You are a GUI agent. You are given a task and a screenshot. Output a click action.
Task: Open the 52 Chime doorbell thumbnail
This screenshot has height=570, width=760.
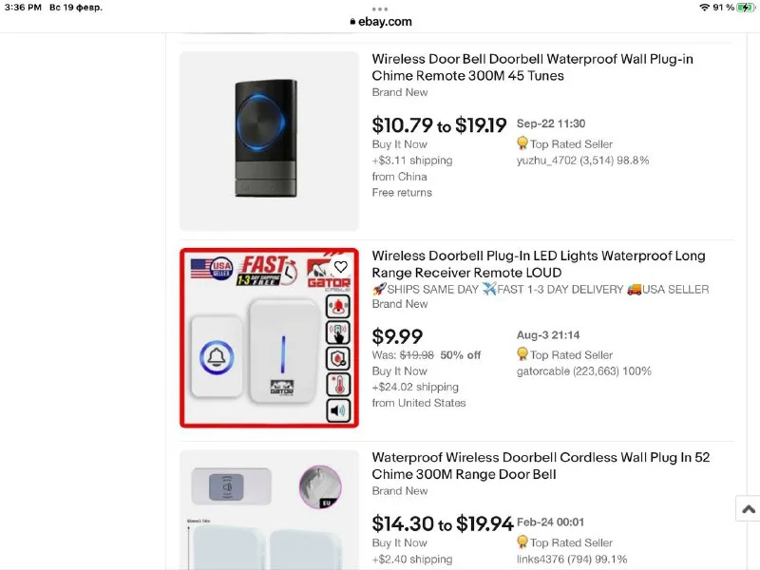click(269, 508)
